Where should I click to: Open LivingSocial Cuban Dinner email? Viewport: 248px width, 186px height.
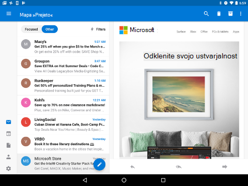coord(63,125)
